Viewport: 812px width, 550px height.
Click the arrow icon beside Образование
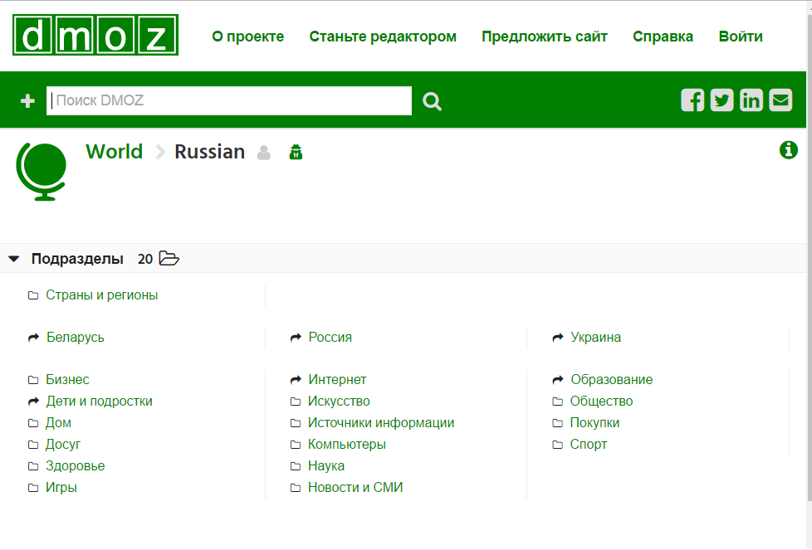pyautogui.click(x=558, y=380)
